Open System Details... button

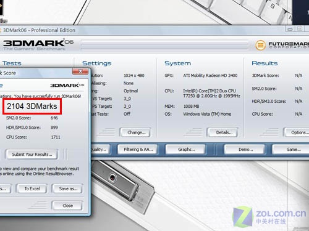[224, 132]
